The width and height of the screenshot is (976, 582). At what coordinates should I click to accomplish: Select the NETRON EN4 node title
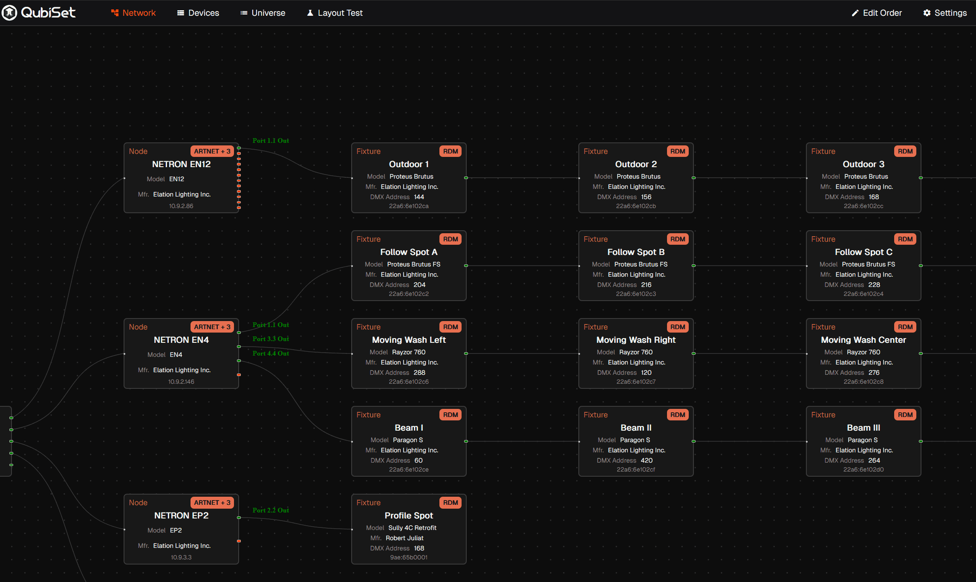coord(181,340)
